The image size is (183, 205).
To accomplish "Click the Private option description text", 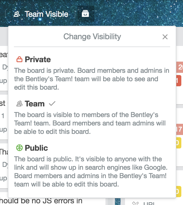I will point(92,79).
